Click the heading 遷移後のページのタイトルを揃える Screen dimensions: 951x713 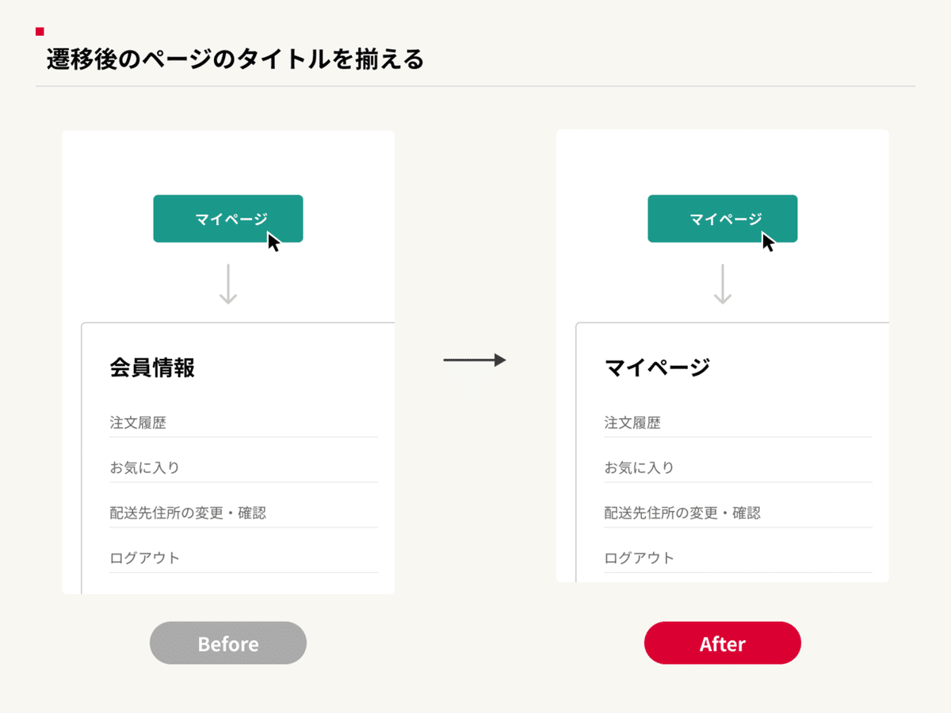tap(235, 59)
